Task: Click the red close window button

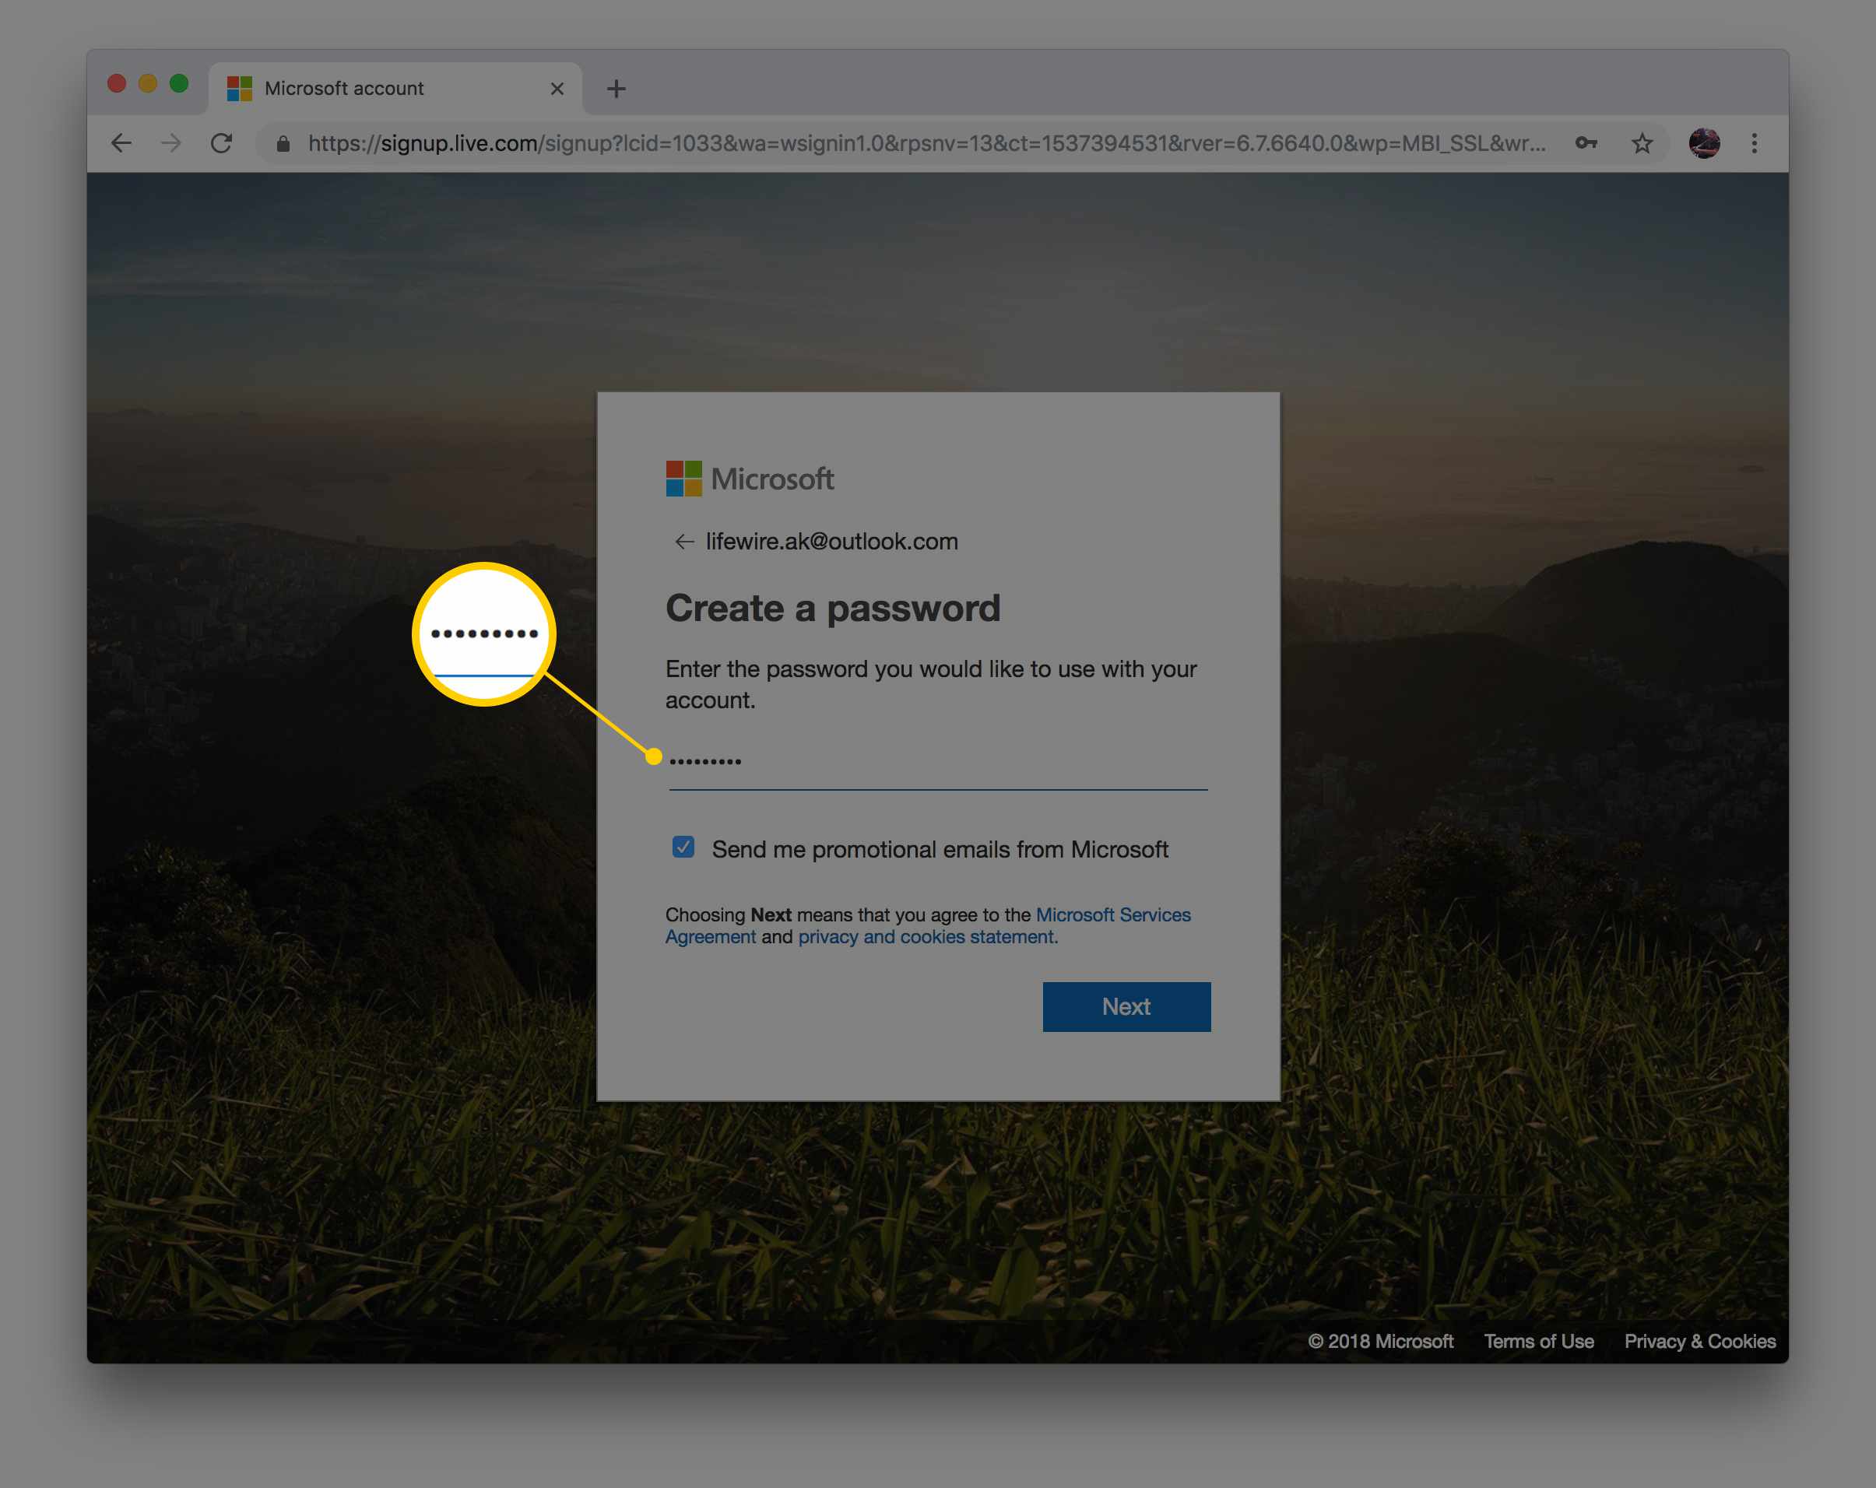Action: pyautogui.click(x=117, y=83)
